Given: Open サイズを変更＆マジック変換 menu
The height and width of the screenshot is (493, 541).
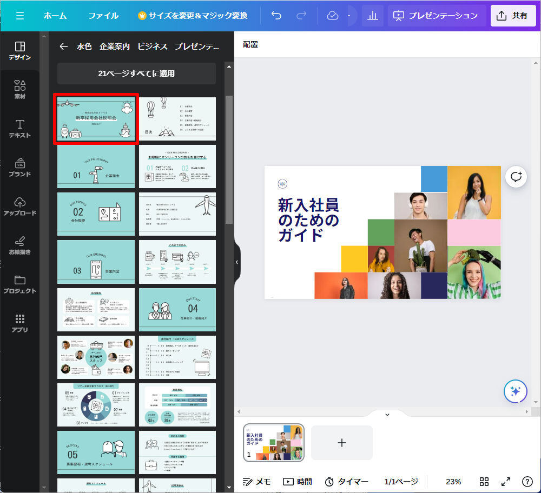Looking at the screenshot, I should click(x=193, y=16).
